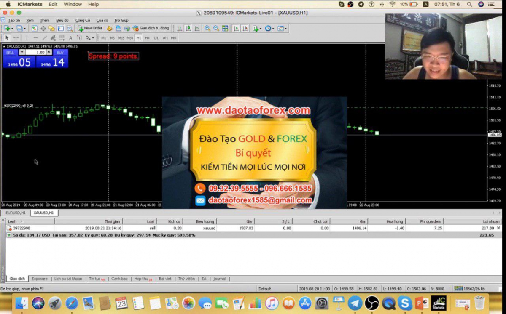
Task: Switch to candlestick chart display
Action: point(188,28)
